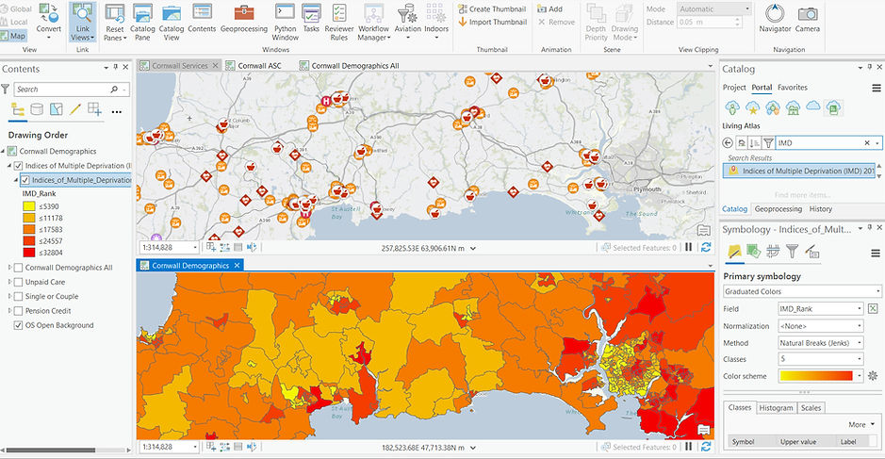This screenshot has height=459, width=885.
Task: Switch view mode to Map
Action: click(13, 36)
